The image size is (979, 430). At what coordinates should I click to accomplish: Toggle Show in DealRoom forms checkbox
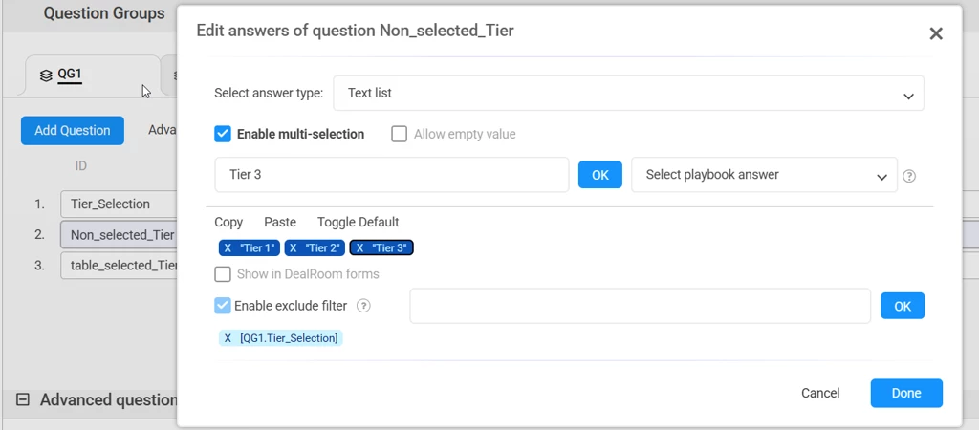pos(223,274)
